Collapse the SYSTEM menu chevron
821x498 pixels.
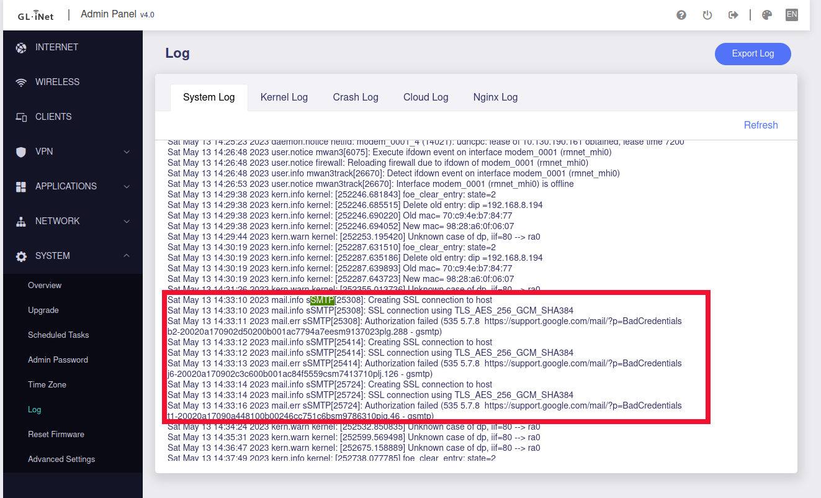coord(127,256)
